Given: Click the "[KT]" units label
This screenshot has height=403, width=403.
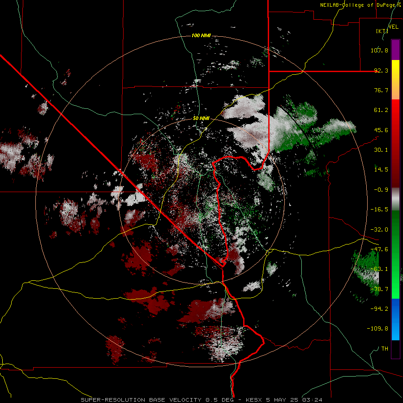Looking at the screenshot, I should pyautogui.click(x=382, y=31).
